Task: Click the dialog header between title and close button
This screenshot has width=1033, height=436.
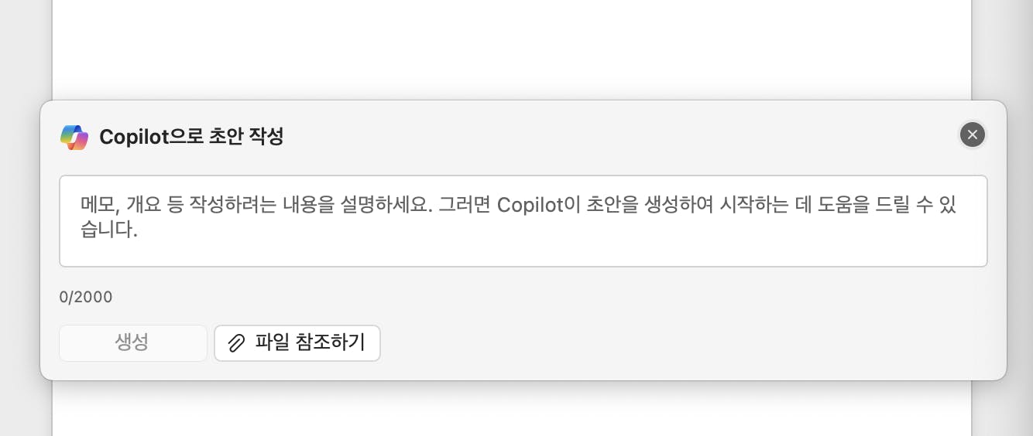Action: (x=619, y=135)
